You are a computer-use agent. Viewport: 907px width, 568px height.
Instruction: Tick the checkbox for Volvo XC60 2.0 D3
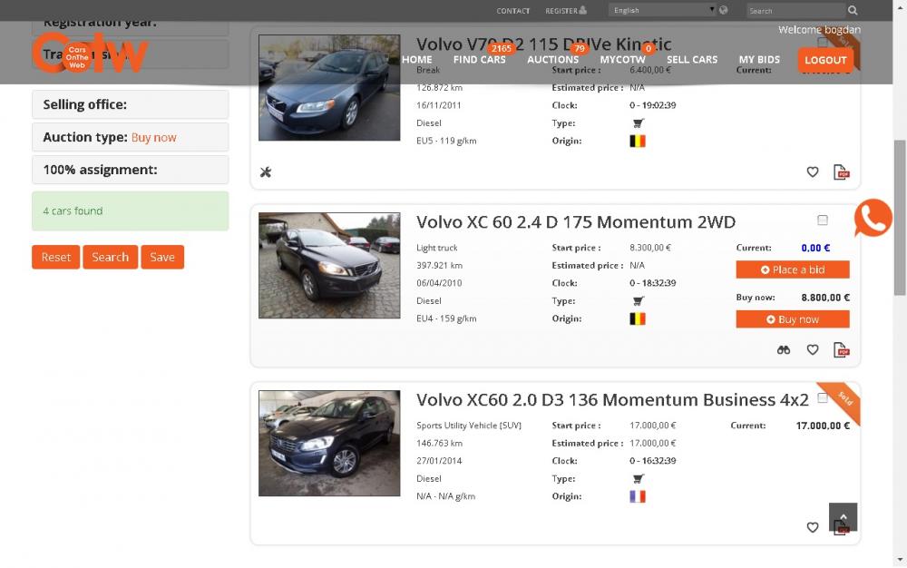(822, 397)
